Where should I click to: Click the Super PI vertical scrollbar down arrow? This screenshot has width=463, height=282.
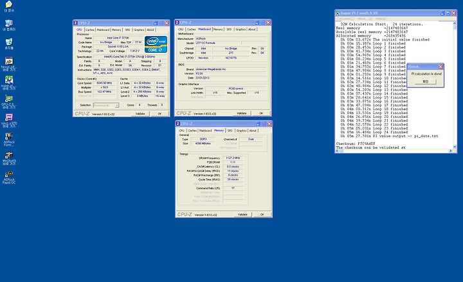(x=455, y=147)
